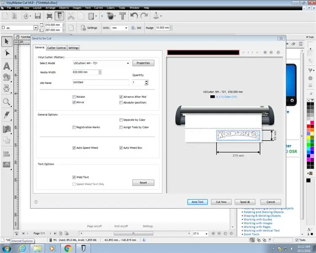Enable Separate by Color checkbox
The height and width of the screenshot is (253, 316).
pyautogui.click(x=121, y=120)
